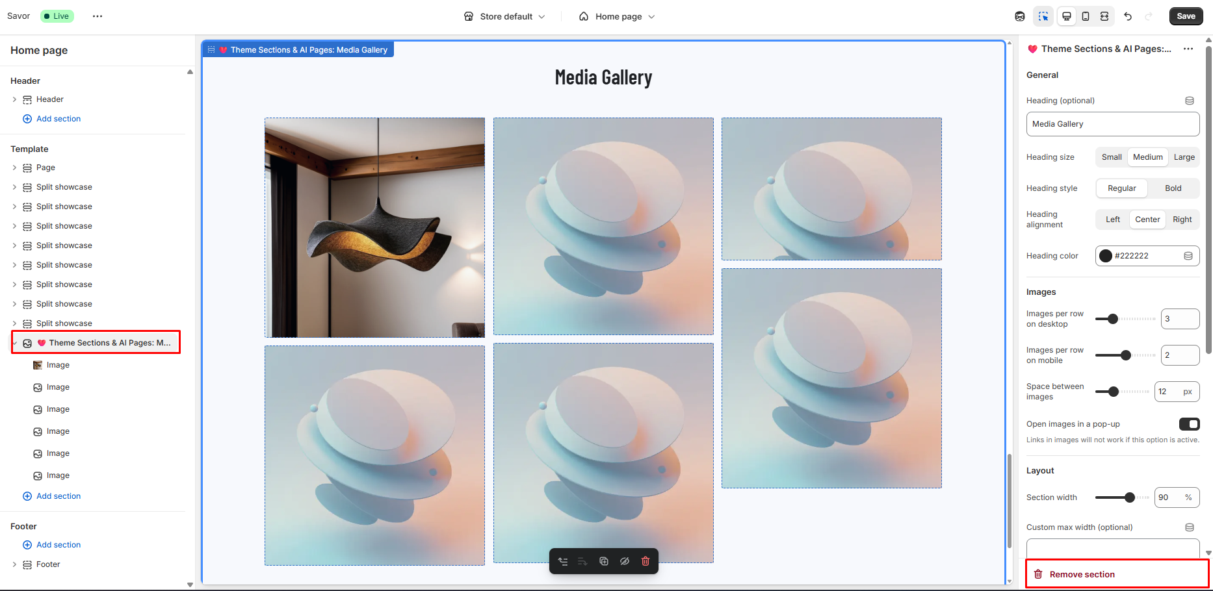This screenshot has height=591, width=1213.
Task: Duplicate section from the floating toolbar
Action: tap(604, 561)
